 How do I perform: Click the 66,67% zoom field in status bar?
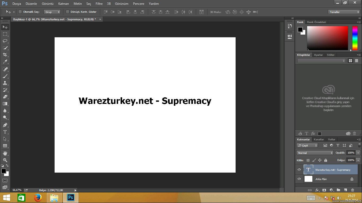[17, 190]
